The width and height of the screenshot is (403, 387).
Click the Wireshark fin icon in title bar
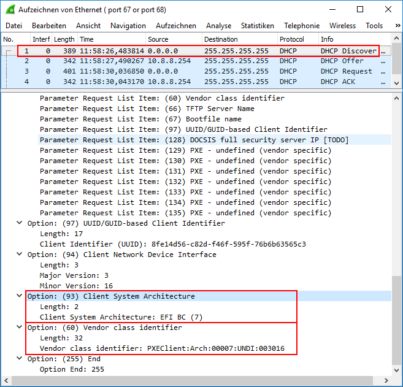point(10,9)
